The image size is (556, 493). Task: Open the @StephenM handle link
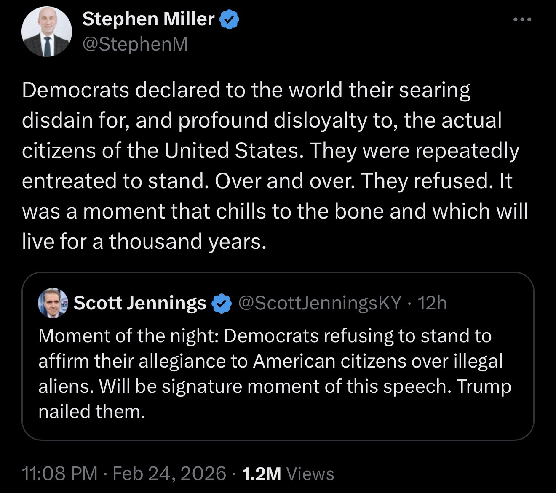click(x=135, y=44)
